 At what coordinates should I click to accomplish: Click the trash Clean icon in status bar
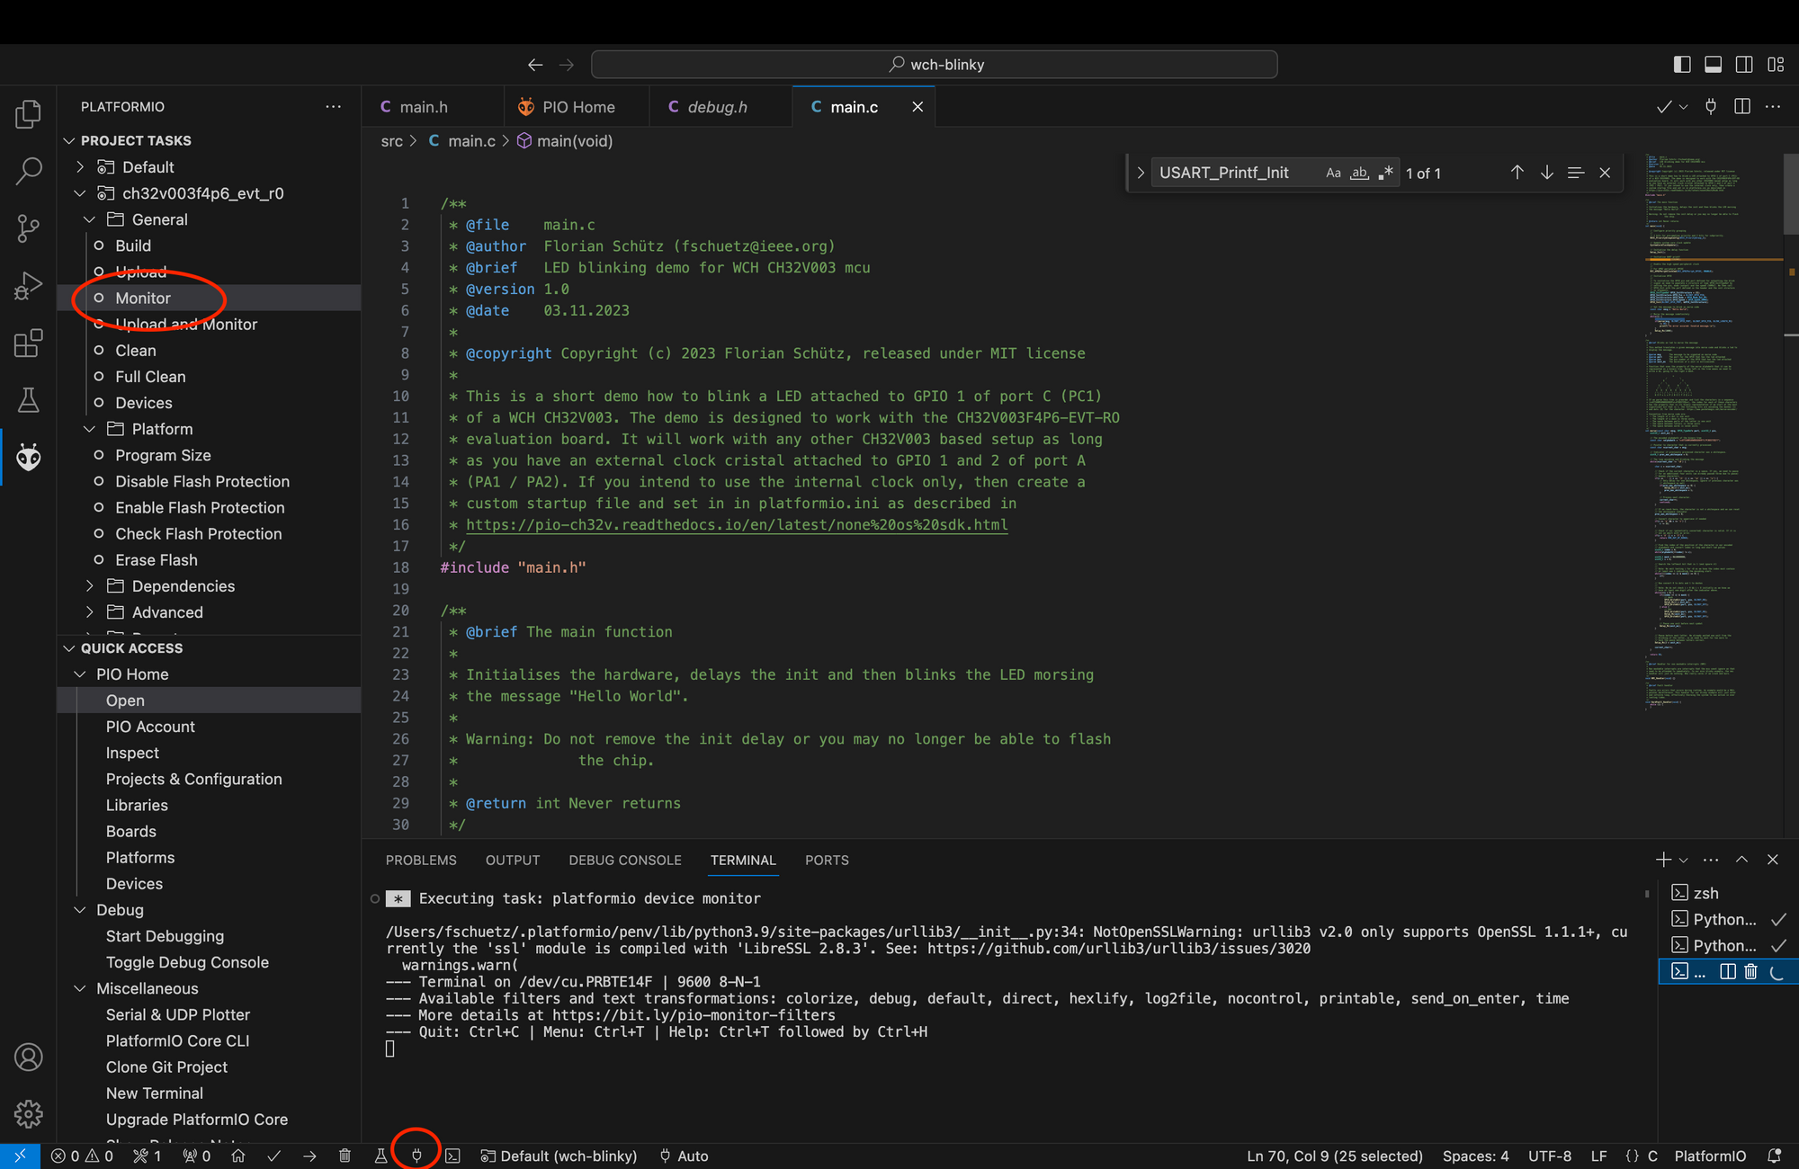[x=345, y=1156]
